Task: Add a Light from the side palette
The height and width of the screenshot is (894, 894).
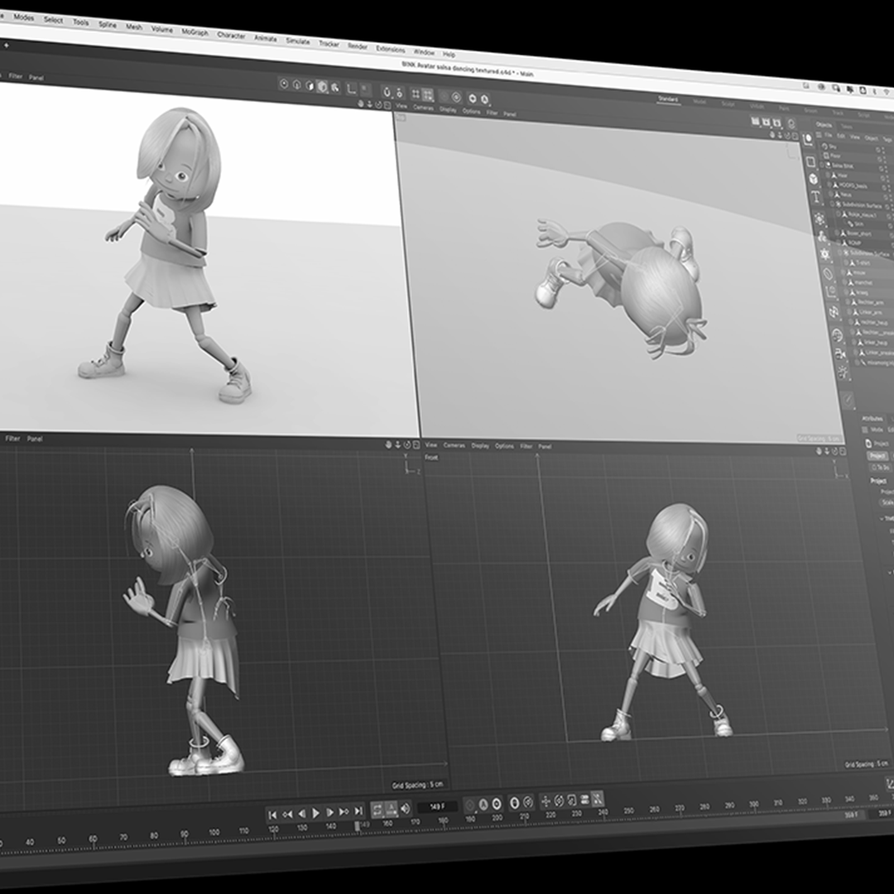Action: click(x=842, y=373)
